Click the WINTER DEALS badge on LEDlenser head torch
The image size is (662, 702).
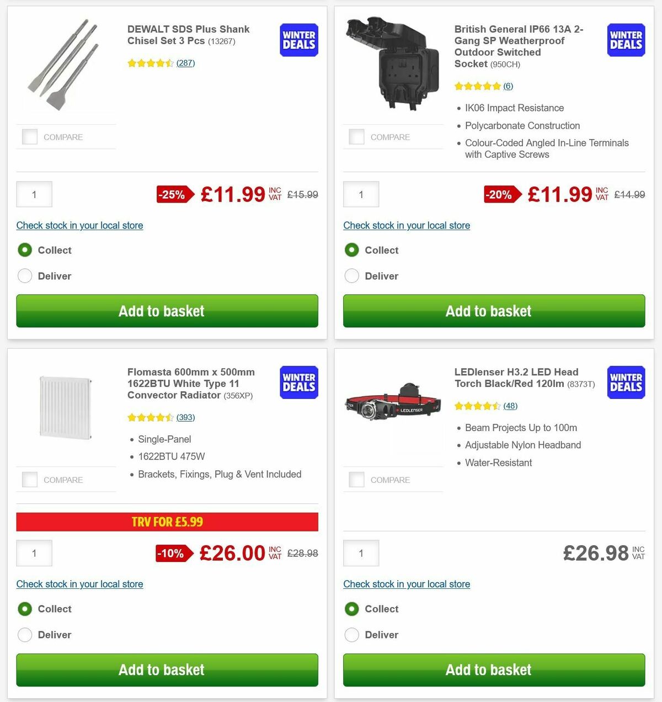[626, 382]
